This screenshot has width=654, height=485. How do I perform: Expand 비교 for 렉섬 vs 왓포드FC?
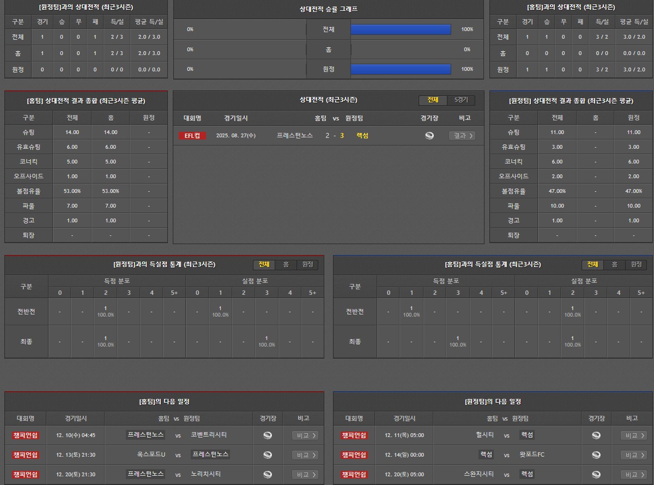[634, 454]
